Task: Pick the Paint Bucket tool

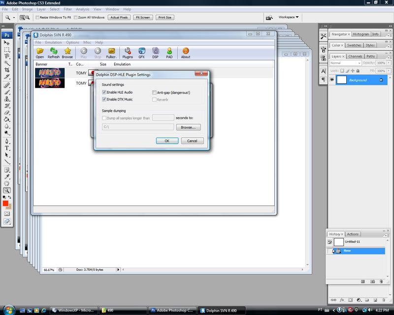Action: click(6, 119)
